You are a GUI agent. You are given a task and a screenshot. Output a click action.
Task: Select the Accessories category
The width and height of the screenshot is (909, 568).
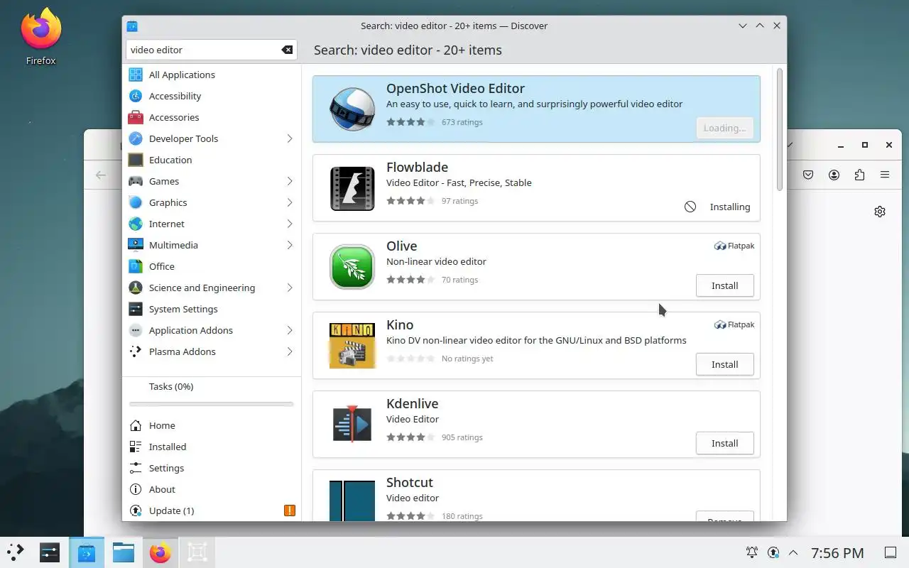click(x=212, y=117)
